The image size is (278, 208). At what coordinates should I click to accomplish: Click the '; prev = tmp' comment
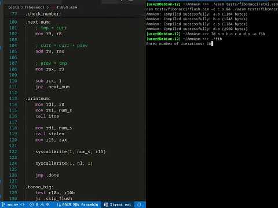click(51, 63)
